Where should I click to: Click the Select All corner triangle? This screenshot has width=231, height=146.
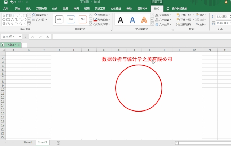tap(3, 50)
